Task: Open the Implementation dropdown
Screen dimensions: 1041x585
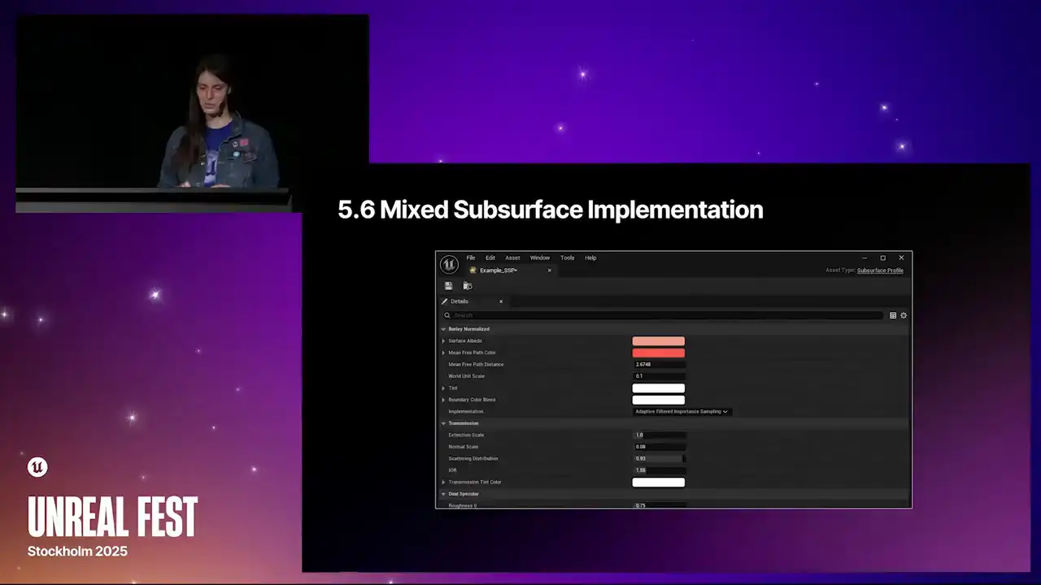Action: [681, 412]
